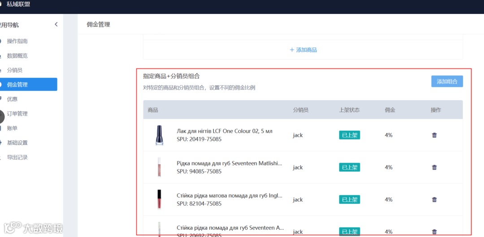Click the 佣金 column header

click(x=390, y=110)
